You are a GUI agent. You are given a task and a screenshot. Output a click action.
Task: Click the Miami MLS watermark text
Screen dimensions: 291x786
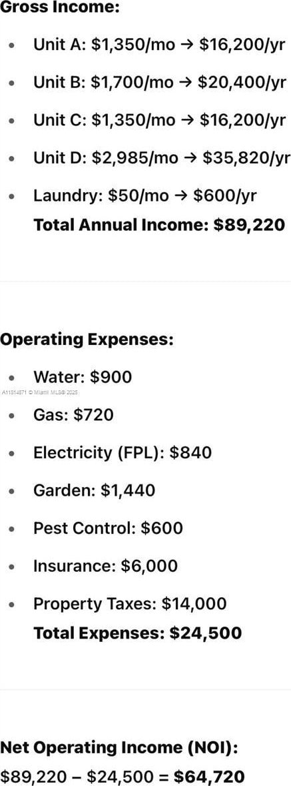[x=40, y=394]
